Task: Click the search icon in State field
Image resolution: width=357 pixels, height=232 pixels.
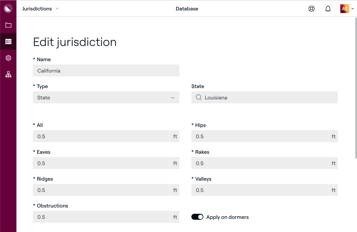Action: coord(199,98)
